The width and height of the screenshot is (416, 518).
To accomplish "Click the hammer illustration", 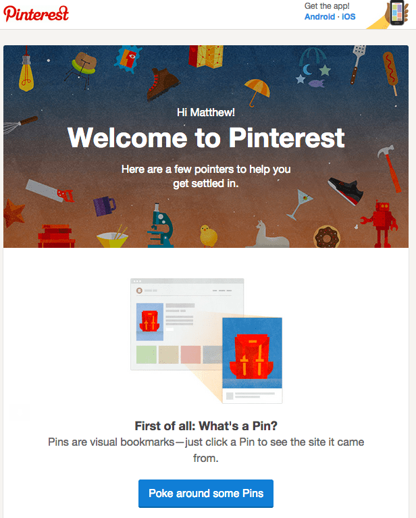I will point(390,168).
